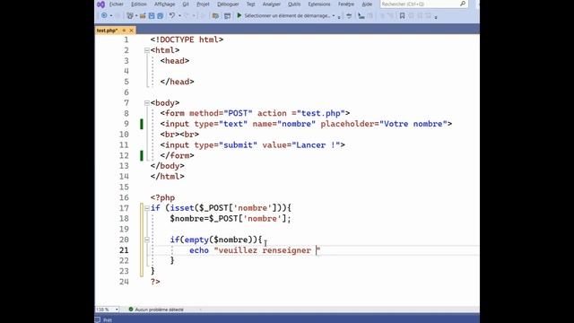This screenshot has width=574, height=323.
Task: Collapse the <html> block on line 2
Action: tap(147, 50)
